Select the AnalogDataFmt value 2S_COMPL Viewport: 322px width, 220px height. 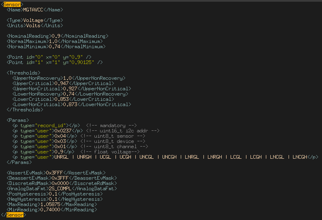60,189
